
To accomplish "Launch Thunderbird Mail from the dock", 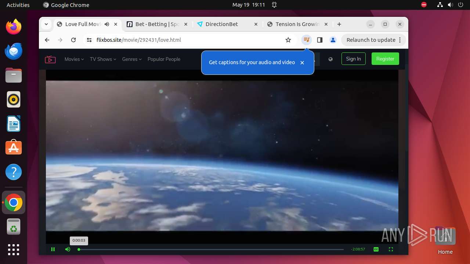I will tap(14, 51).
